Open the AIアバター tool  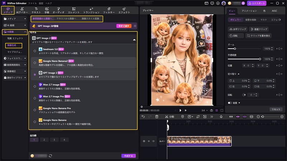(x=22, y=10)
